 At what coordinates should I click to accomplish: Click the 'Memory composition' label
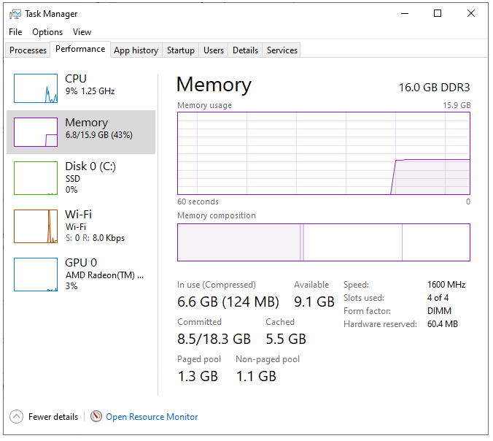pos(217,215)
